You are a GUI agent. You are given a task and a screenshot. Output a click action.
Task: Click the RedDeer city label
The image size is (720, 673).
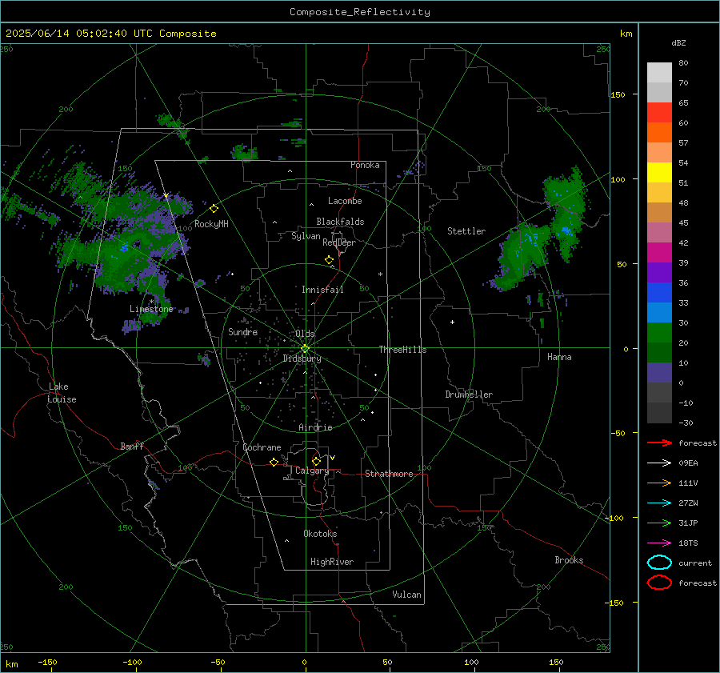tap(339, 242)
